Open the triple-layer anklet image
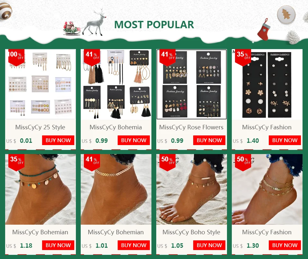 [x=267, y=189]
